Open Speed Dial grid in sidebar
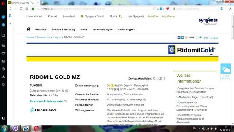 pyautogui.click(x=3, y=46)
